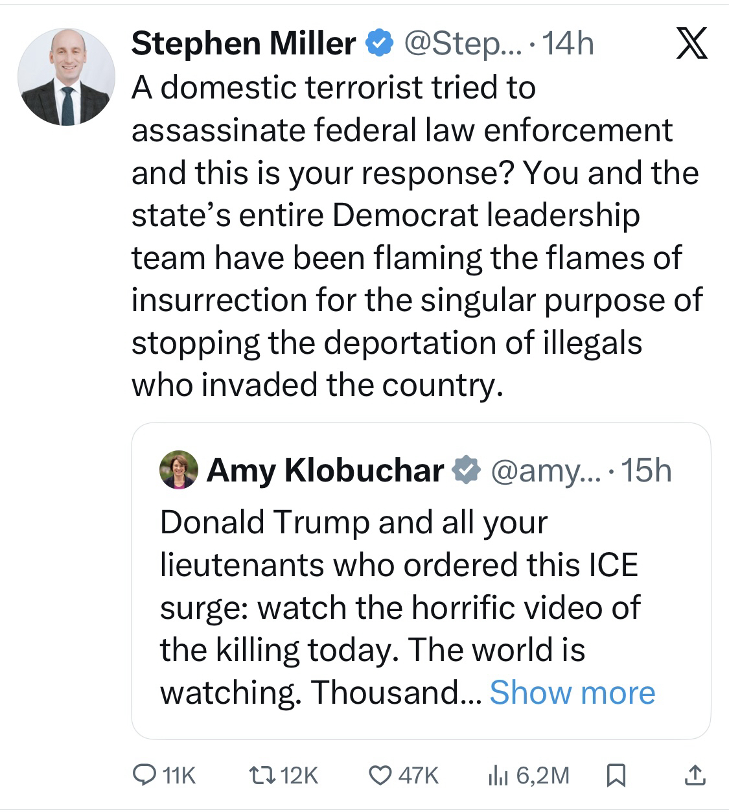Click the X logo icon
729x812 pixels.
point(691,45)
